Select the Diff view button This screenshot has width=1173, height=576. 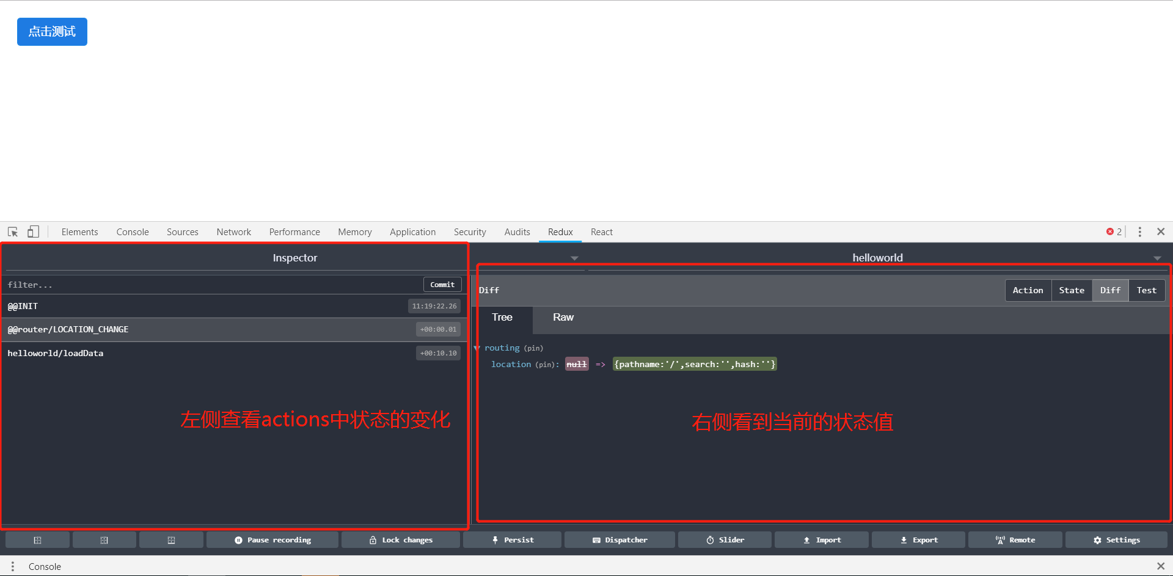point(1110,291)
